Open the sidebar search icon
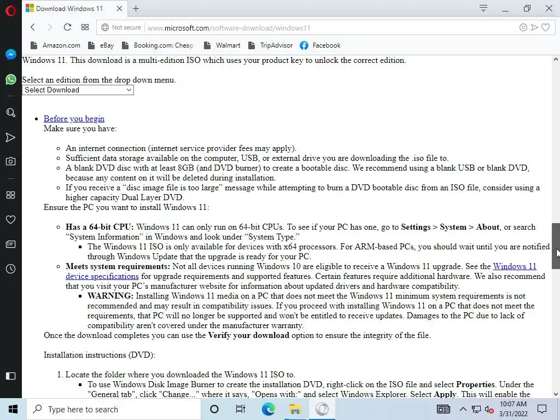 [x=11, y=113]
